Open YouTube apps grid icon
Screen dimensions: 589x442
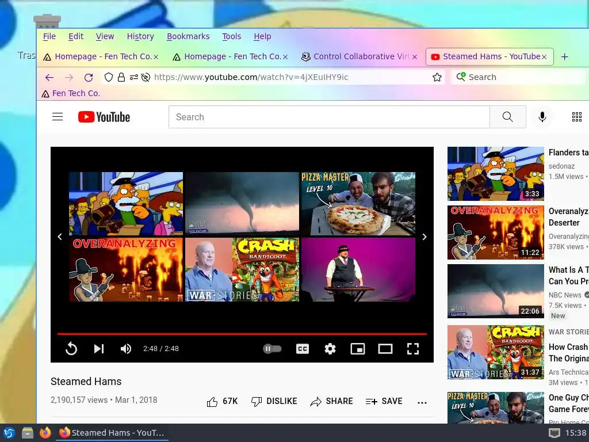576,117
